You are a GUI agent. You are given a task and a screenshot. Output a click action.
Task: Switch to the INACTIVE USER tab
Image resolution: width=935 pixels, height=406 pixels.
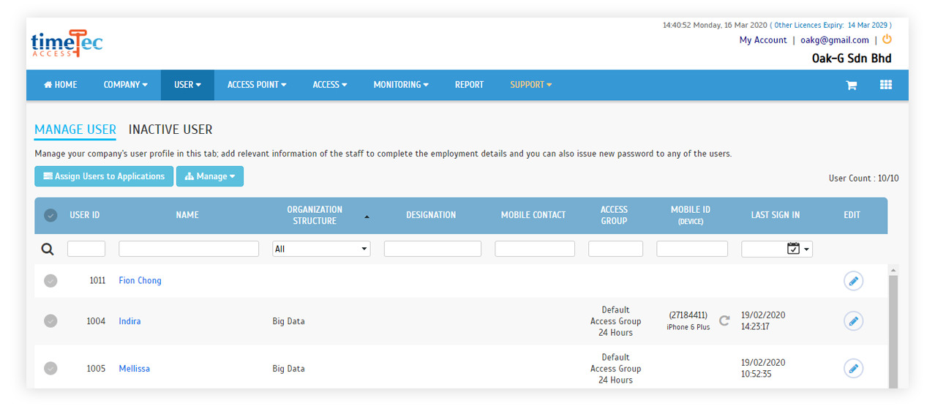click(x=170, y=129)
